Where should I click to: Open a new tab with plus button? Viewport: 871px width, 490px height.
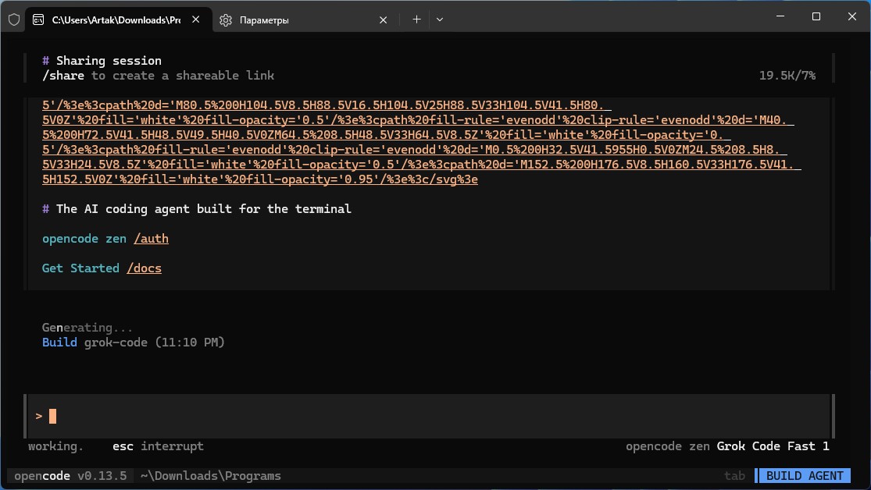pyautogui.click(x=416, y=20)
